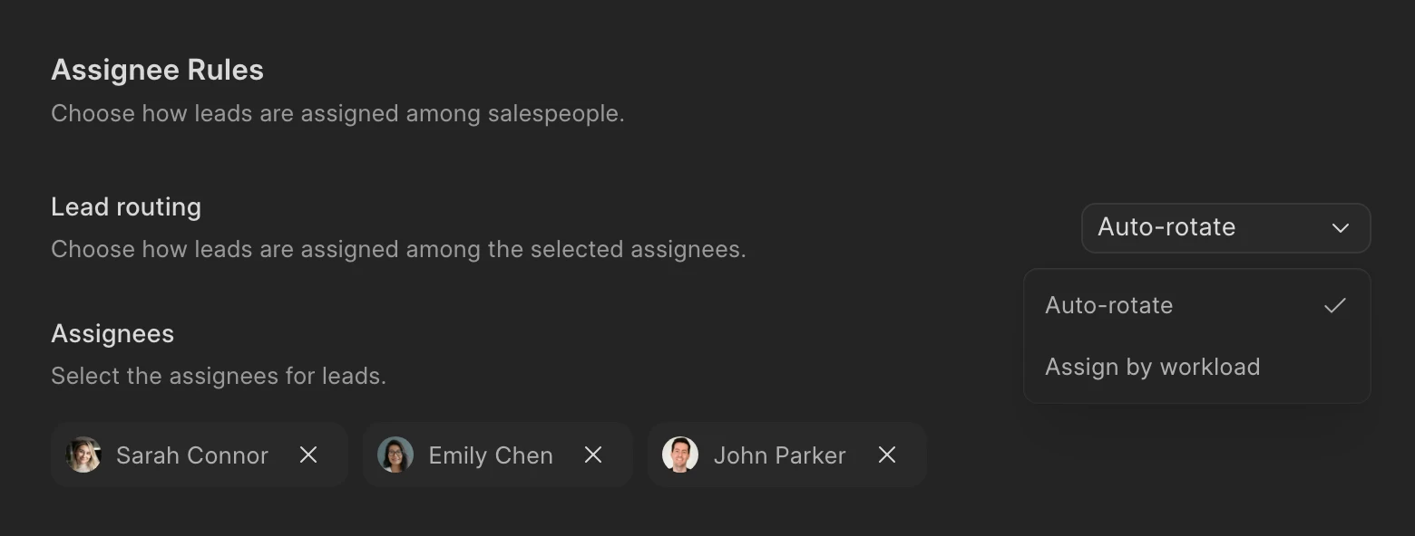1415x536 pixels.
Task: Click the chevron arrow in Lead routing dropdown
Action: click(1341, 227)
